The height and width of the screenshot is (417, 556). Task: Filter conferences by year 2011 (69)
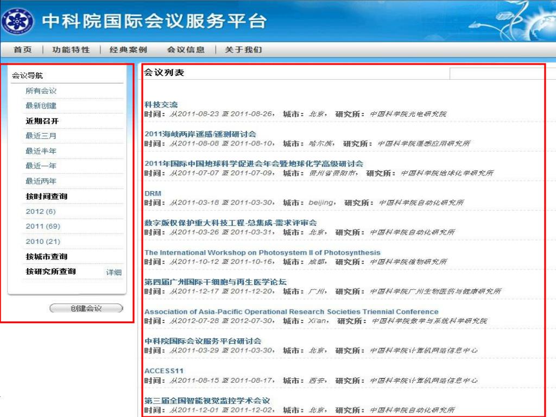click(x=43, y=226)
